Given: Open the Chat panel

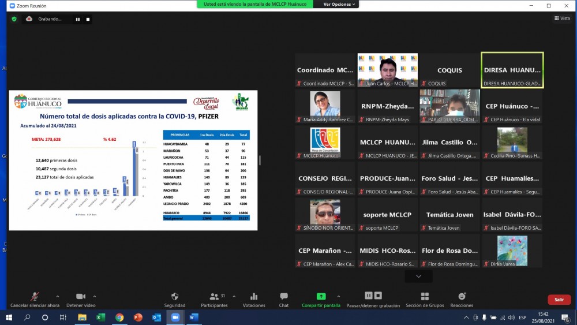Looking at the screenshot, I should (283, 298).
